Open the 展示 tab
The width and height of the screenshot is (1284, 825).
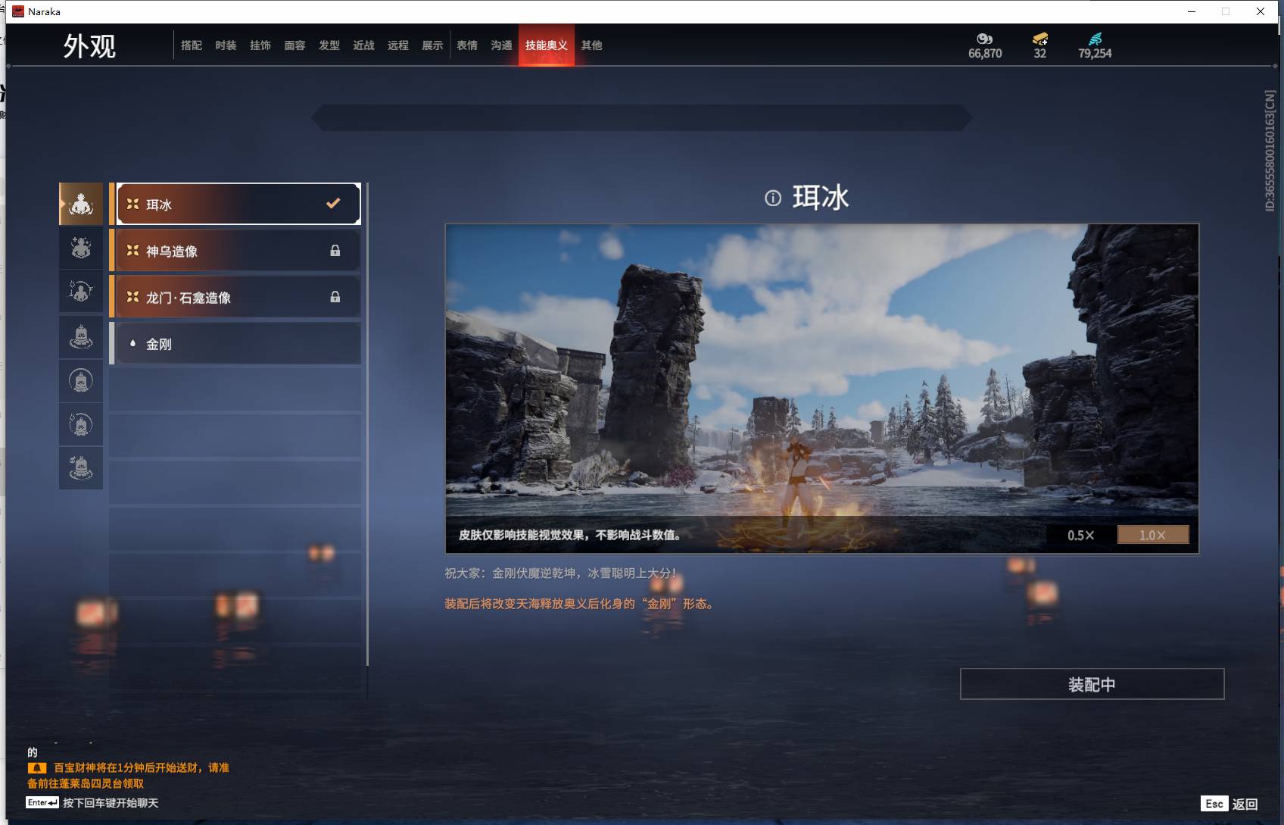[432, 45]
